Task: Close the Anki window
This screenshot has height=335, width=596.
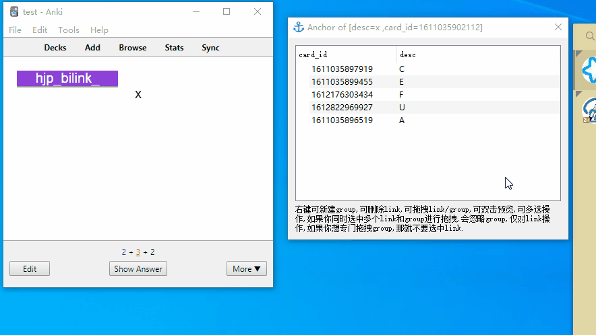Action: 258,11
